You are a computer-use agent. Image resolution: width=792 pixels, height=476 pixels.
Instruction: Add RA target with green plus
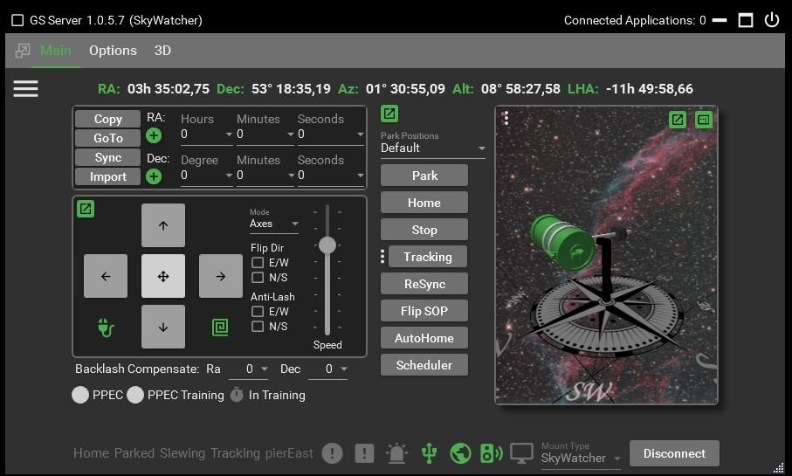[x=154, y=135]
